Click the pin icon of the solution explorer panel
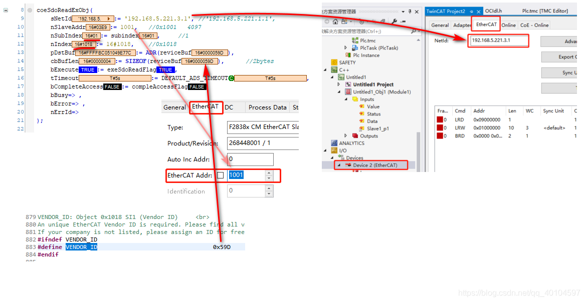Screen dimensions: 585x302 click(x=410, y=11)
